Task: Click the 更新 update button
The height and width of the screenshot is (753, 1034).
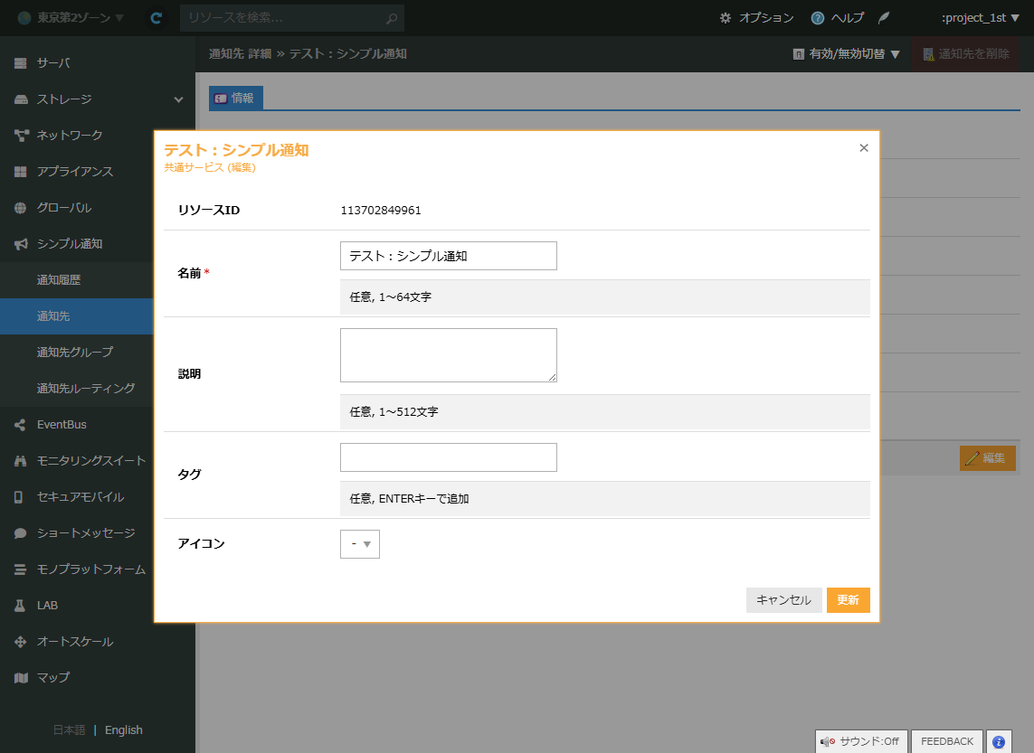Action: click(848, 600)
